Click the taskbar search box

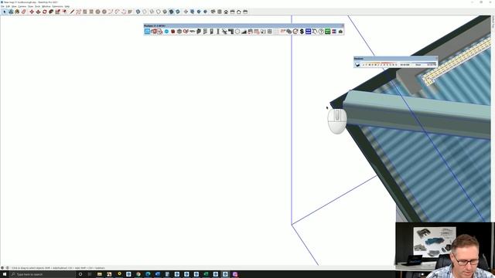point(43,274)
